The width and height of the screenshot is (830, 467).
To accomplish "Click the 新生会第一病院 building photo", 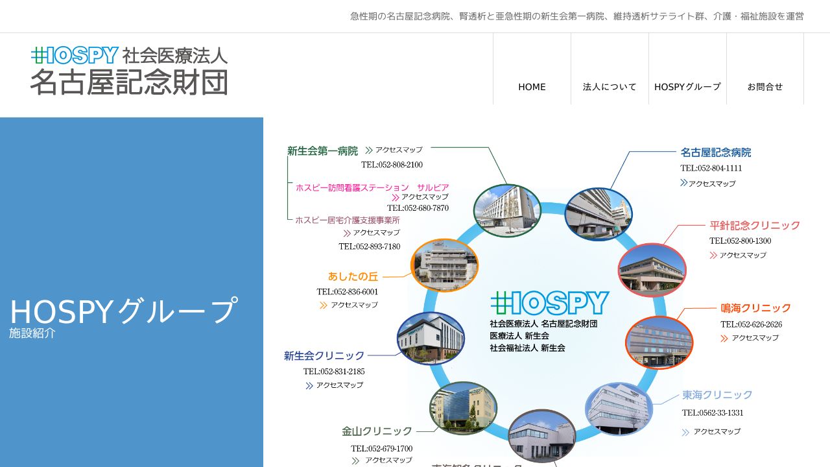I will pyautogui.click(x=508, y=210).
